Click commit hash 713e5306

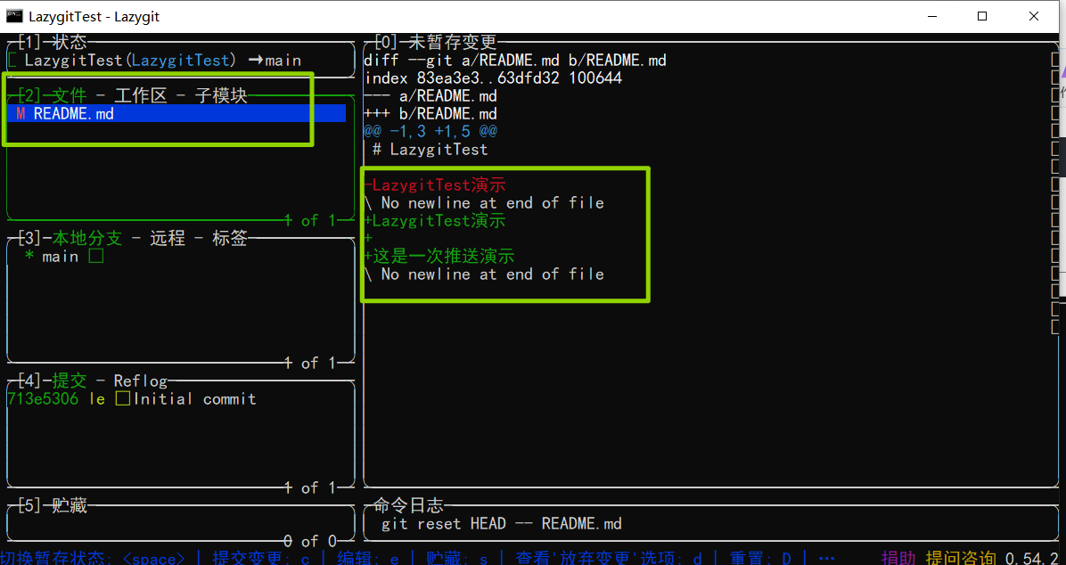[x=42, y=398]
